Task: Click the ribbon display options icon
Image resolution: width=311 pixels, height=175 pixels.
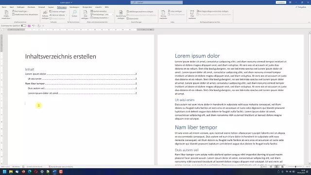Action: coord(290,2)
